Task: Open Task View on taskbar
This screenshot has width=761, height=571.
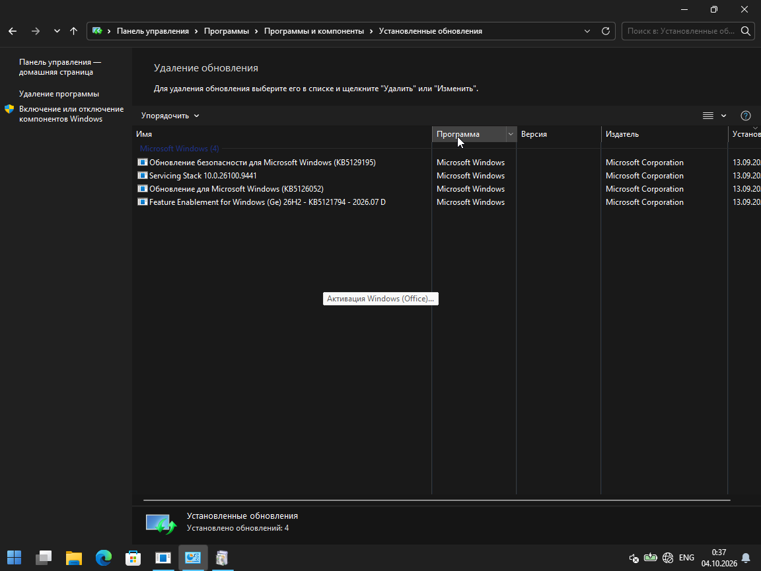Action: (44, 557)
